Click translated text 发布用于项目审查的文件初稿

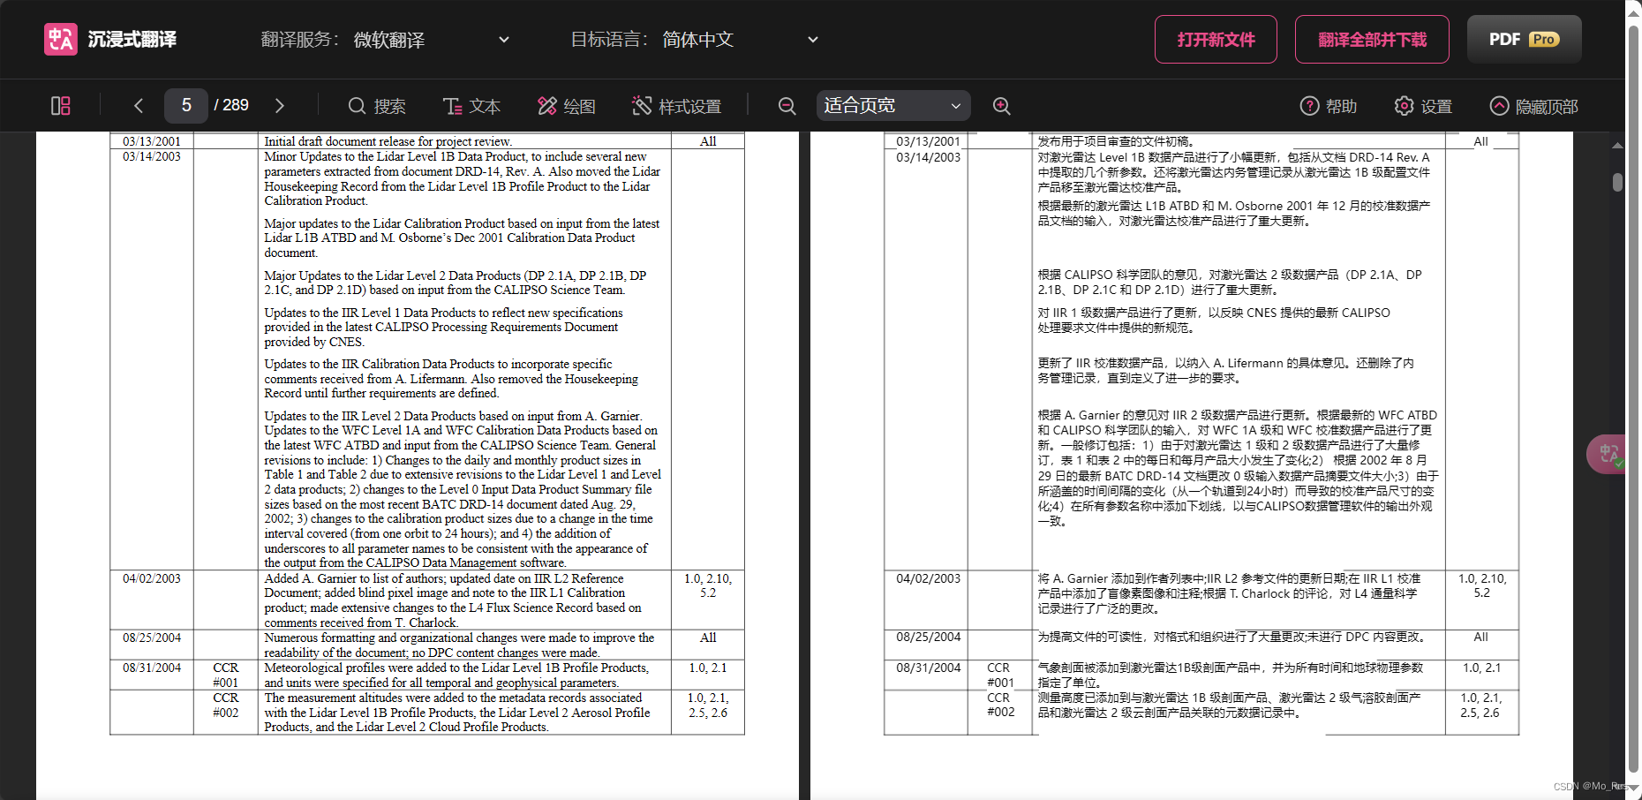[1116, 141]
